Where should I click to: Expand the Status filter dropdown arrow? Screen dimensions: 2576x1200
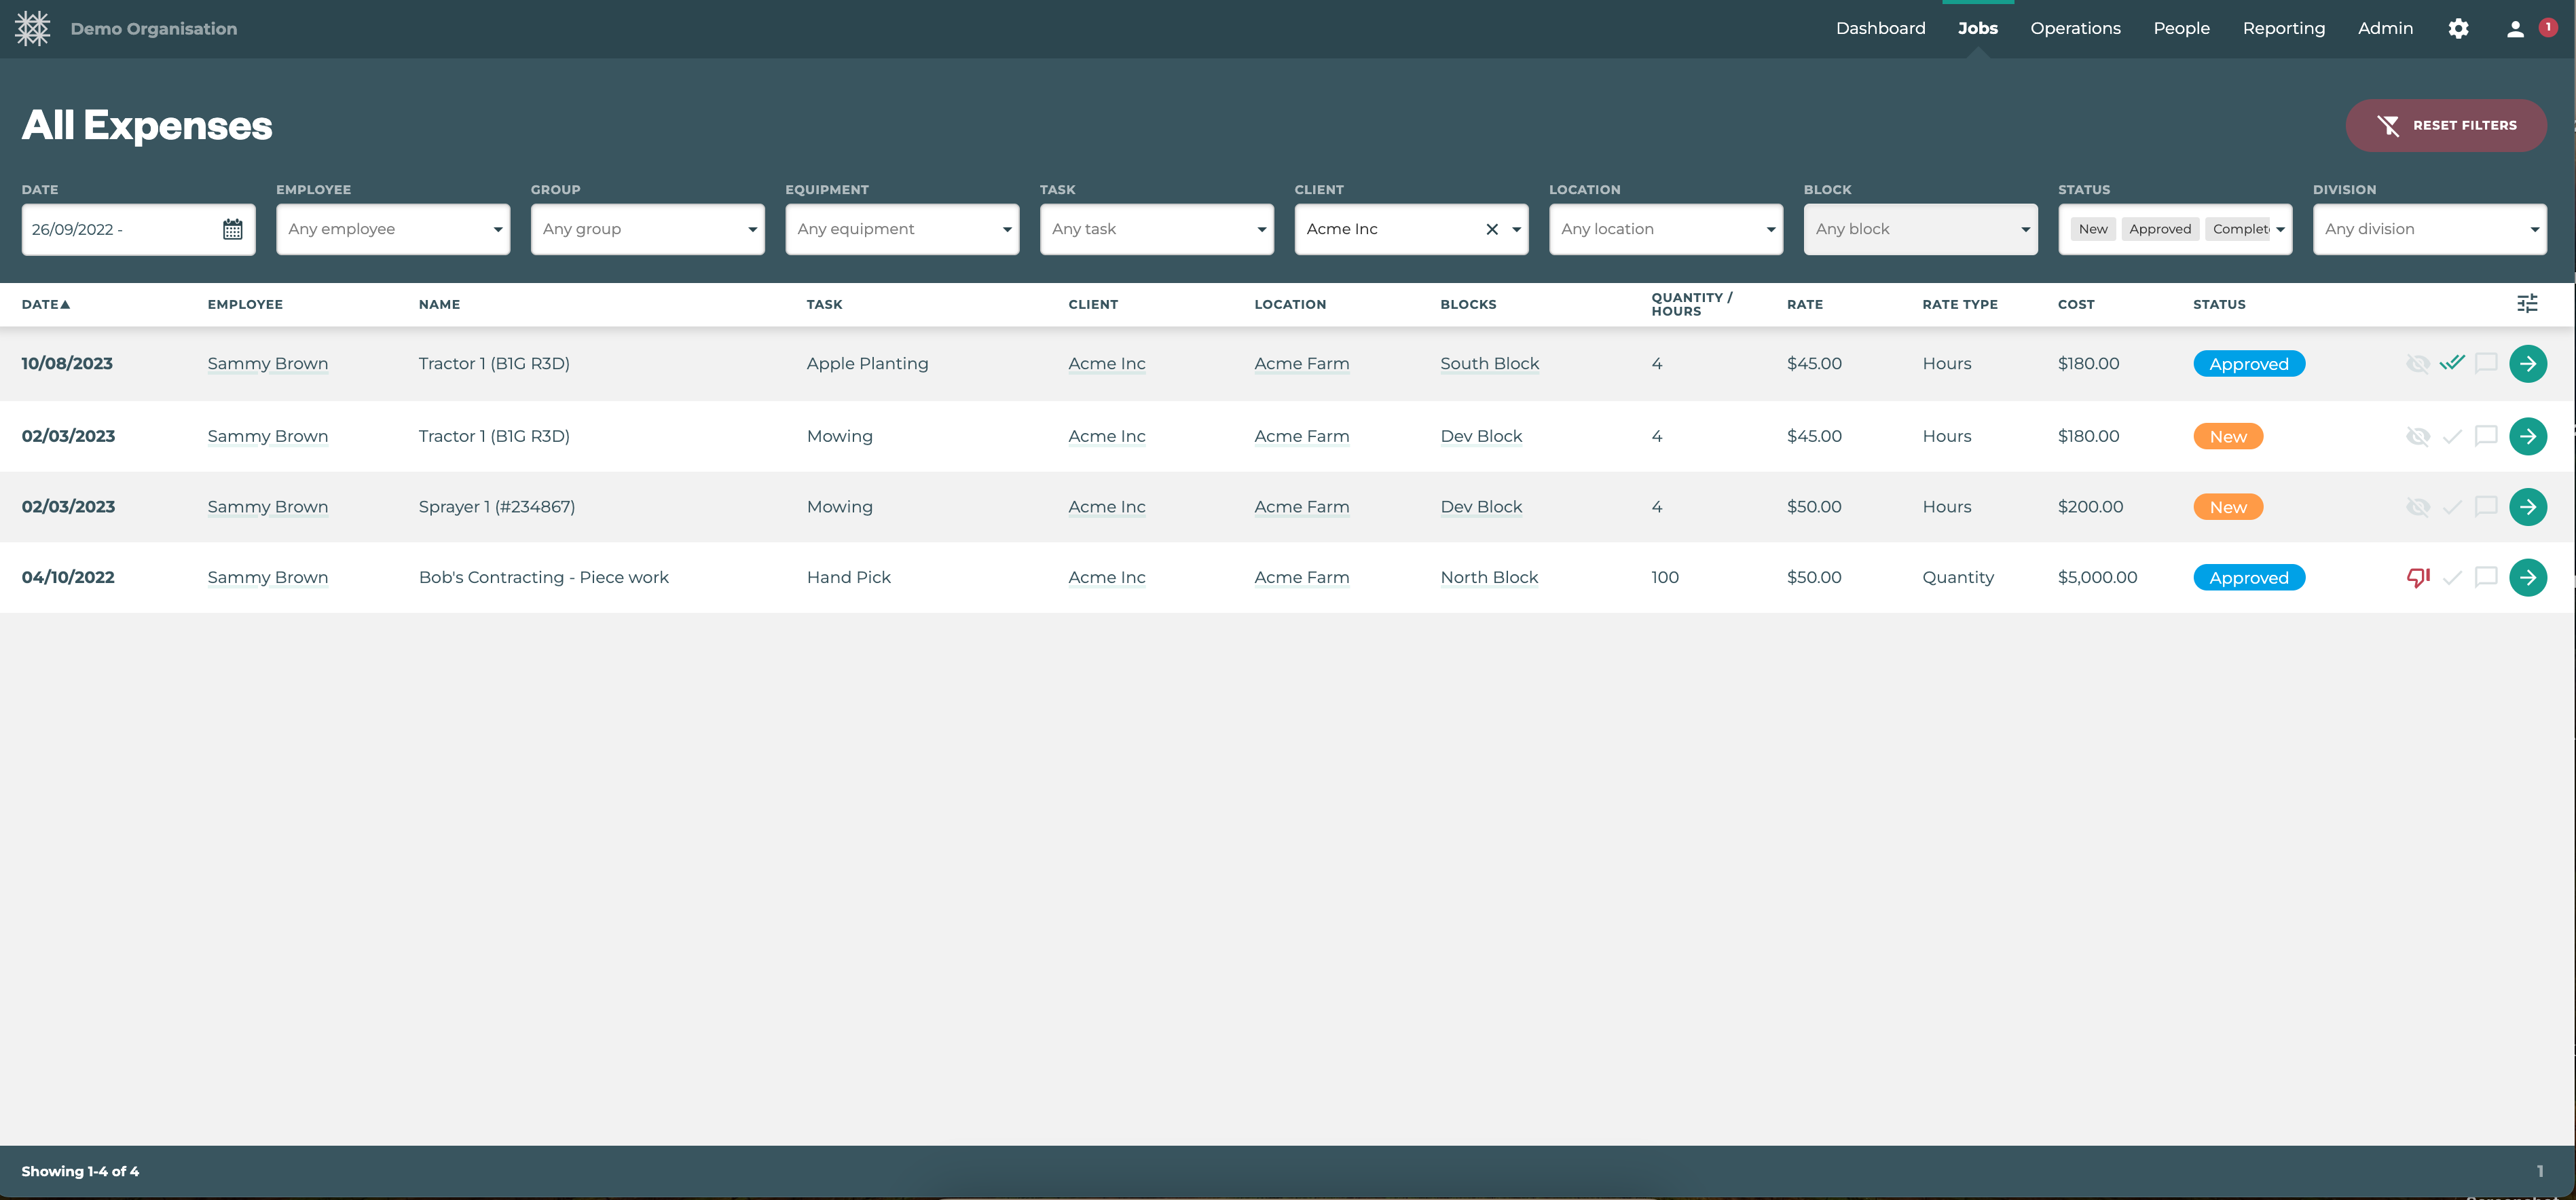click(x=2280, y=229)
